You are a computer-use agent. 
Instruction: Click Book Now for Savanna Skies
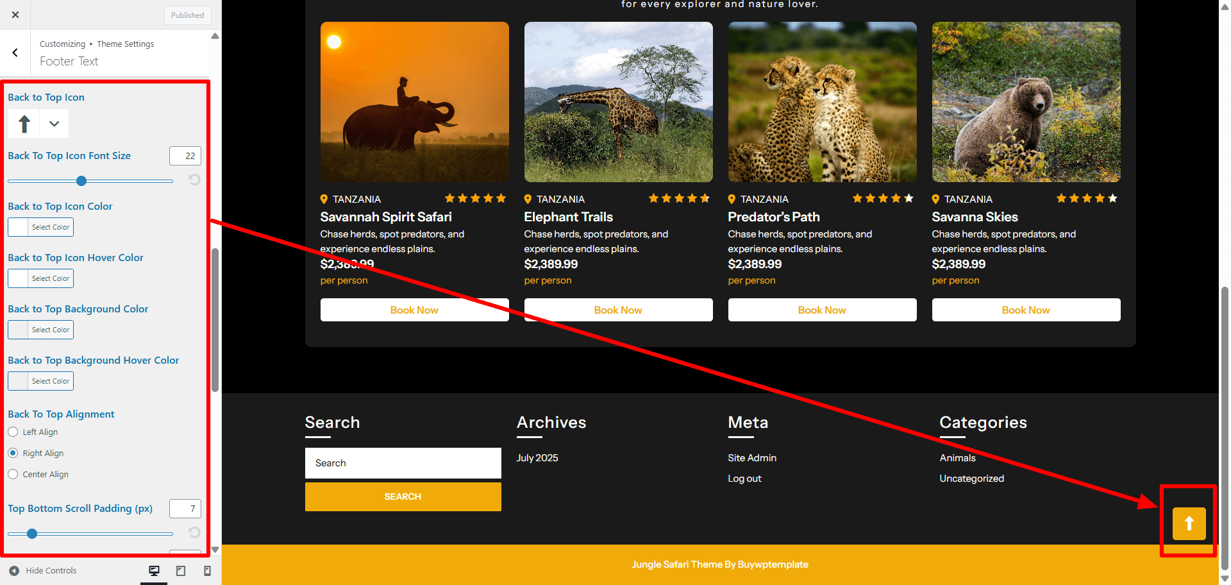coord(1026,310)
